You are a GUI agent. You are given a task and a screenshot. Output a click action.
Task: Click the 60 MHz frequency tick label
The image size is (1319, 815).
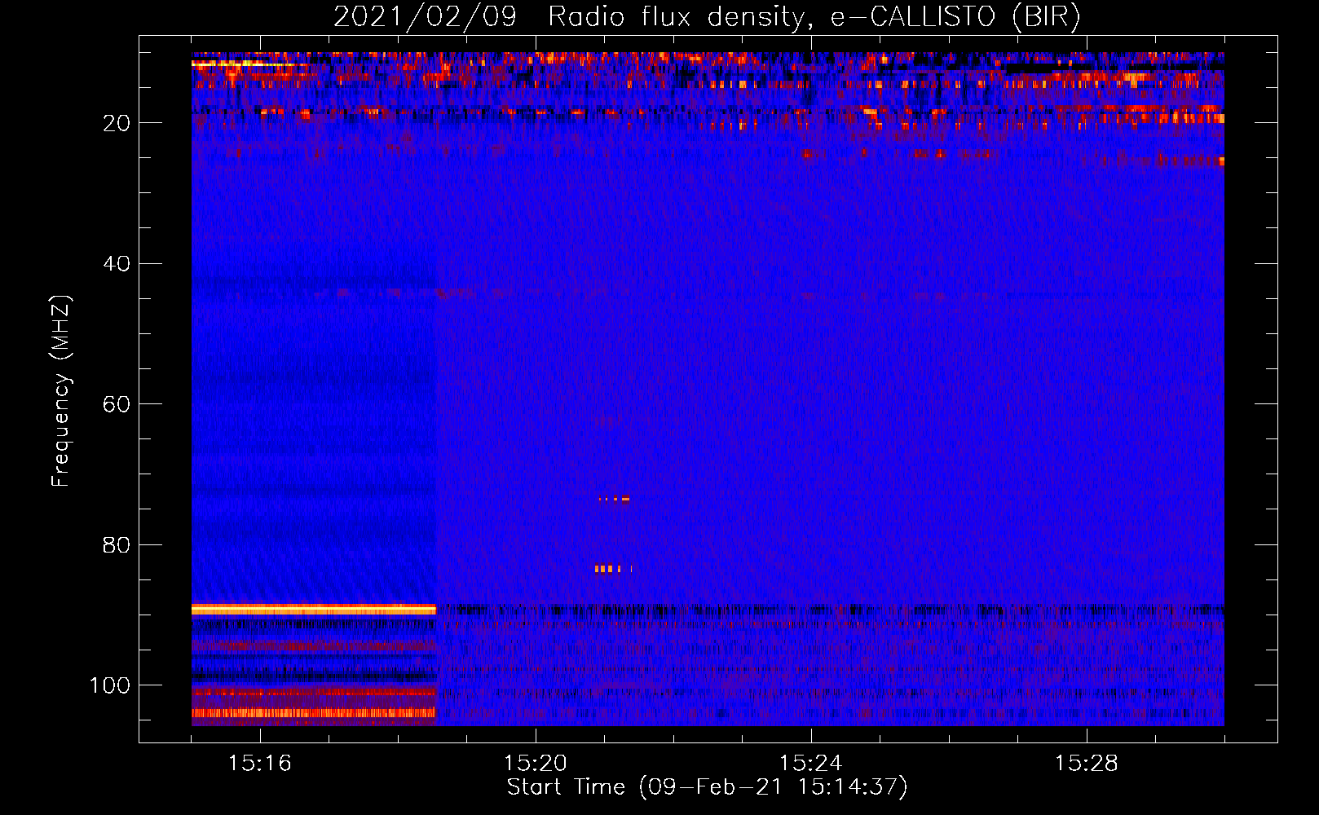point(117,404)
